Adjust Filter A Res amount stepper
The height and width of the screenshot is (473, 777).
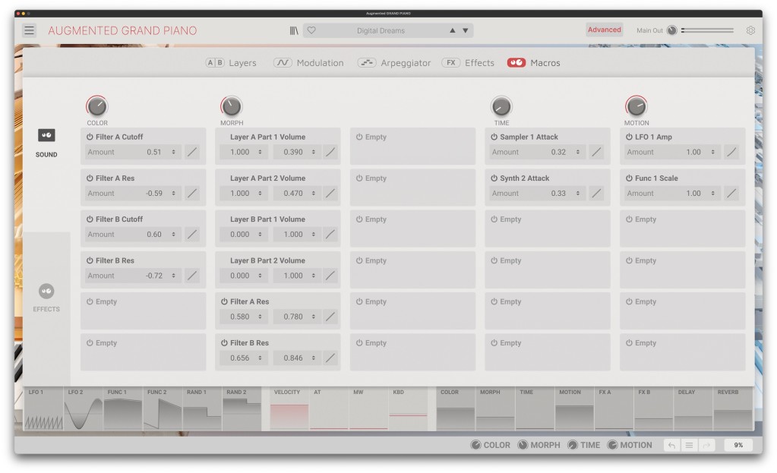click(174, 194)
